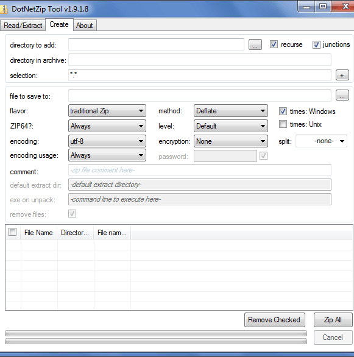Check the select-all box in file list header

[13, 232]
